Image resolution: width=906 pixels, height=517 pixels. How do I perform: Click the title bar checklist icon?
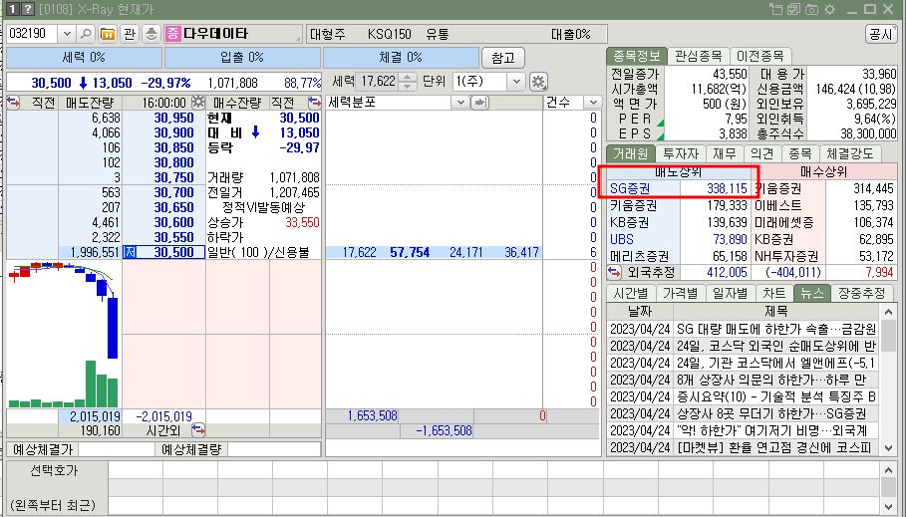point(793,9)
